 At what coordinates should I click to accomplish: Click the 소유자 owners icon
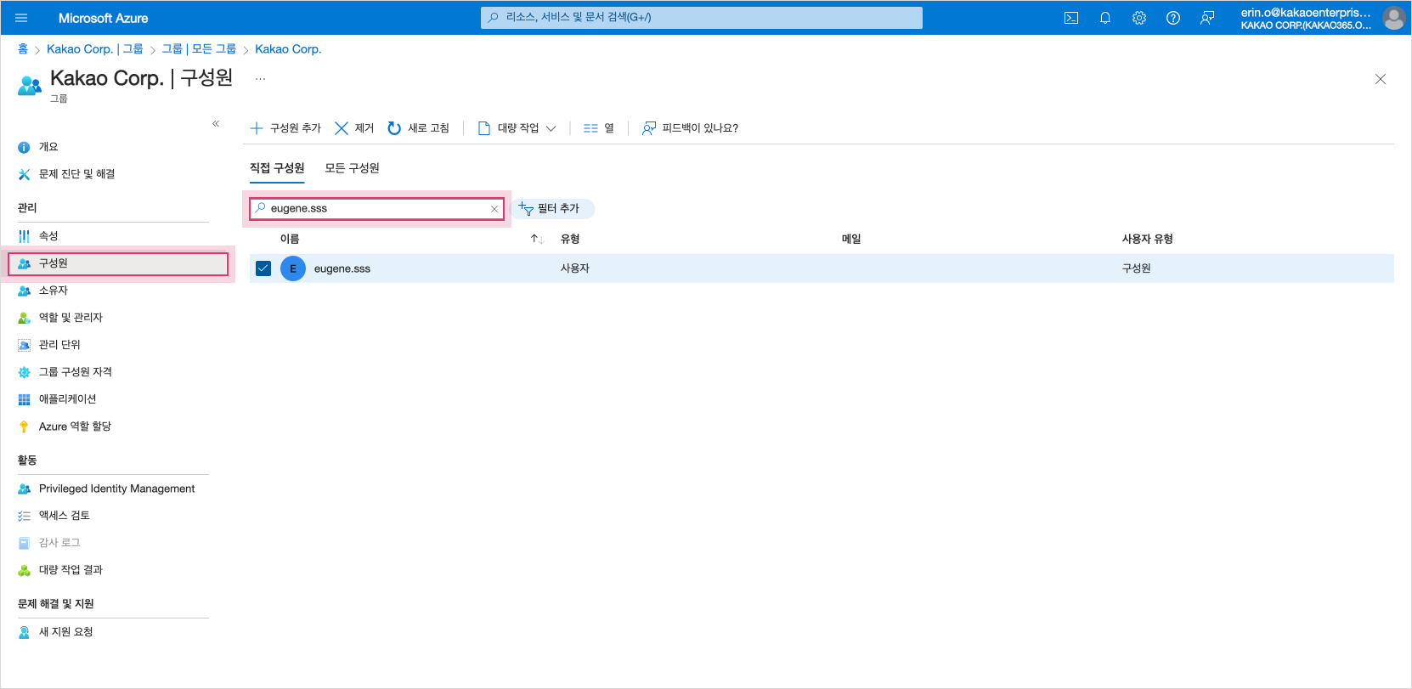(x=24, y=291)
